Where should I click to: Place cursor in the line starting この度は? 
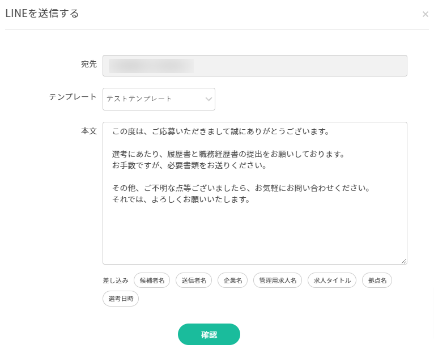[221, 132]
